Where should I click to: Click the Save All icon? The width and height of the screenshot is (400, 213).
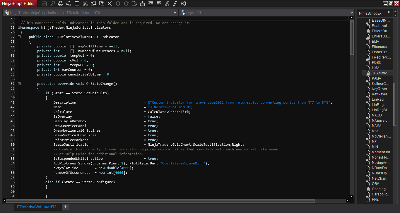tap(52, 4)
